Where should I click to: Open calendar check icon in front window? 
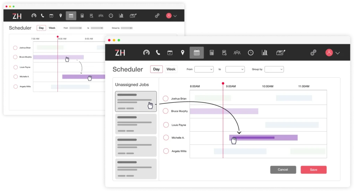coord(170,52)
